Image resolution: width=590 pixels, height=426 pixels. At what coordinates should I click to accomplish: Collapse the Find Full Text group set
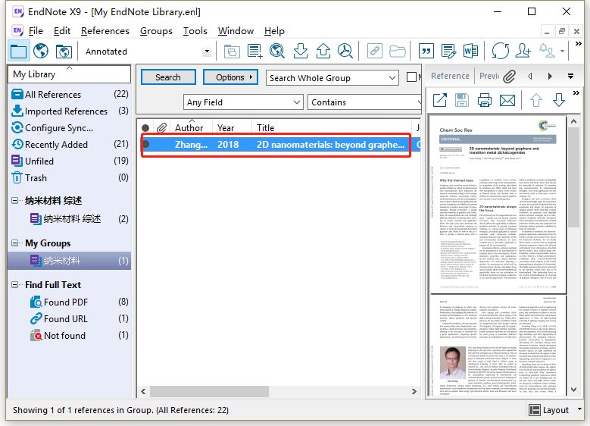14,284
